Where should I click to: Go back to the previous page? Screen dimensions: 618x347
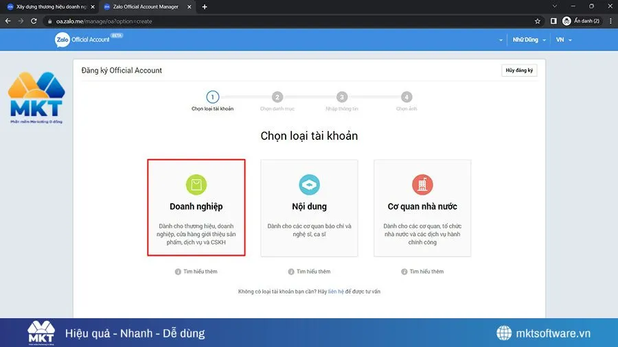pyautogui.click(x=8, y=21)
